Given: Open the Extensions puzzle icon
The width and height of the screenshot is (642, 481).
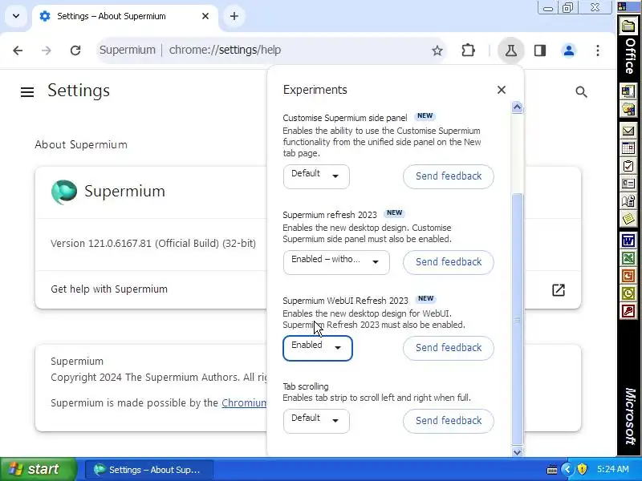Looking at the screenshot, I should click(468, 51).
